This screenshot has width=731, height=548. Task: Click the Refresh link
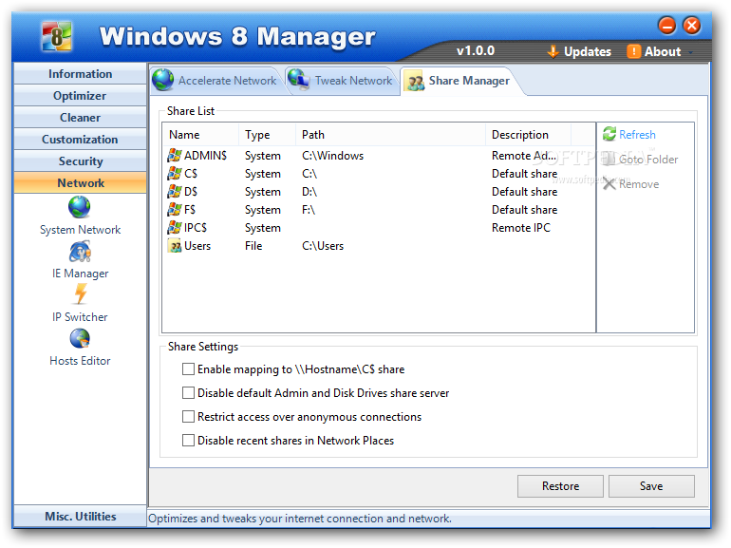pos(637,135)
